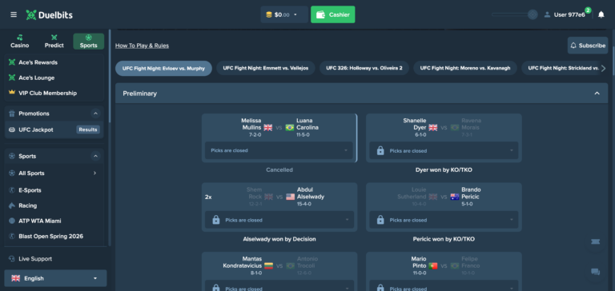The image size is (615, 291).
Task: Switch to the Predict tab
Action: (54, 42)
